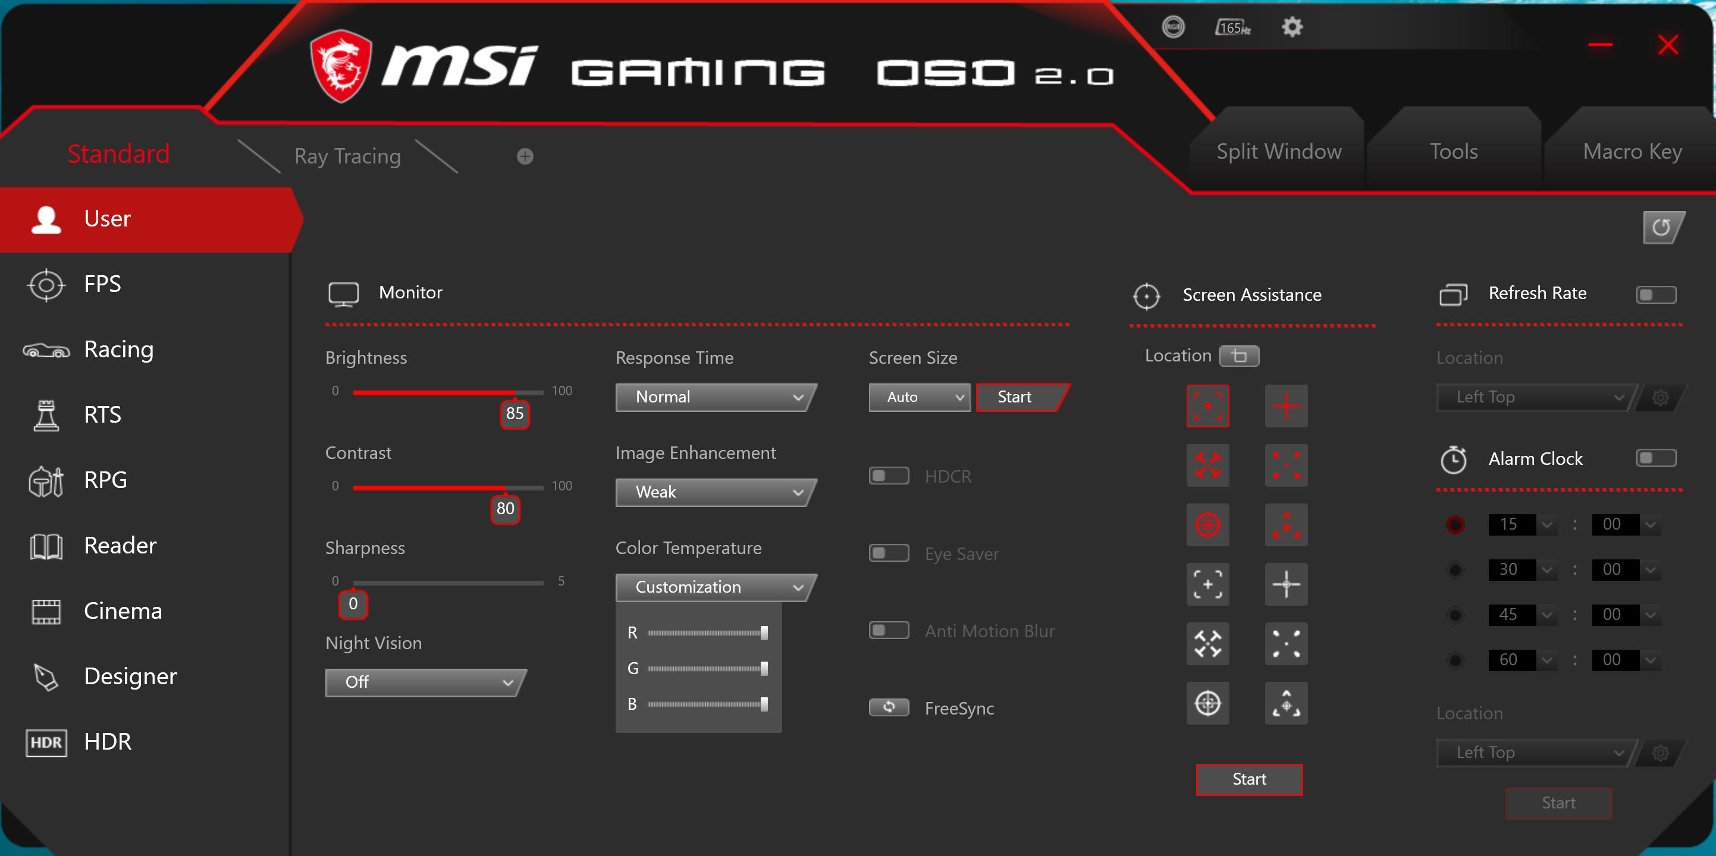The height and width of the screenshot is (856, 1716).
Task: Open settings gear in title bar
Action: [1292, 27]
